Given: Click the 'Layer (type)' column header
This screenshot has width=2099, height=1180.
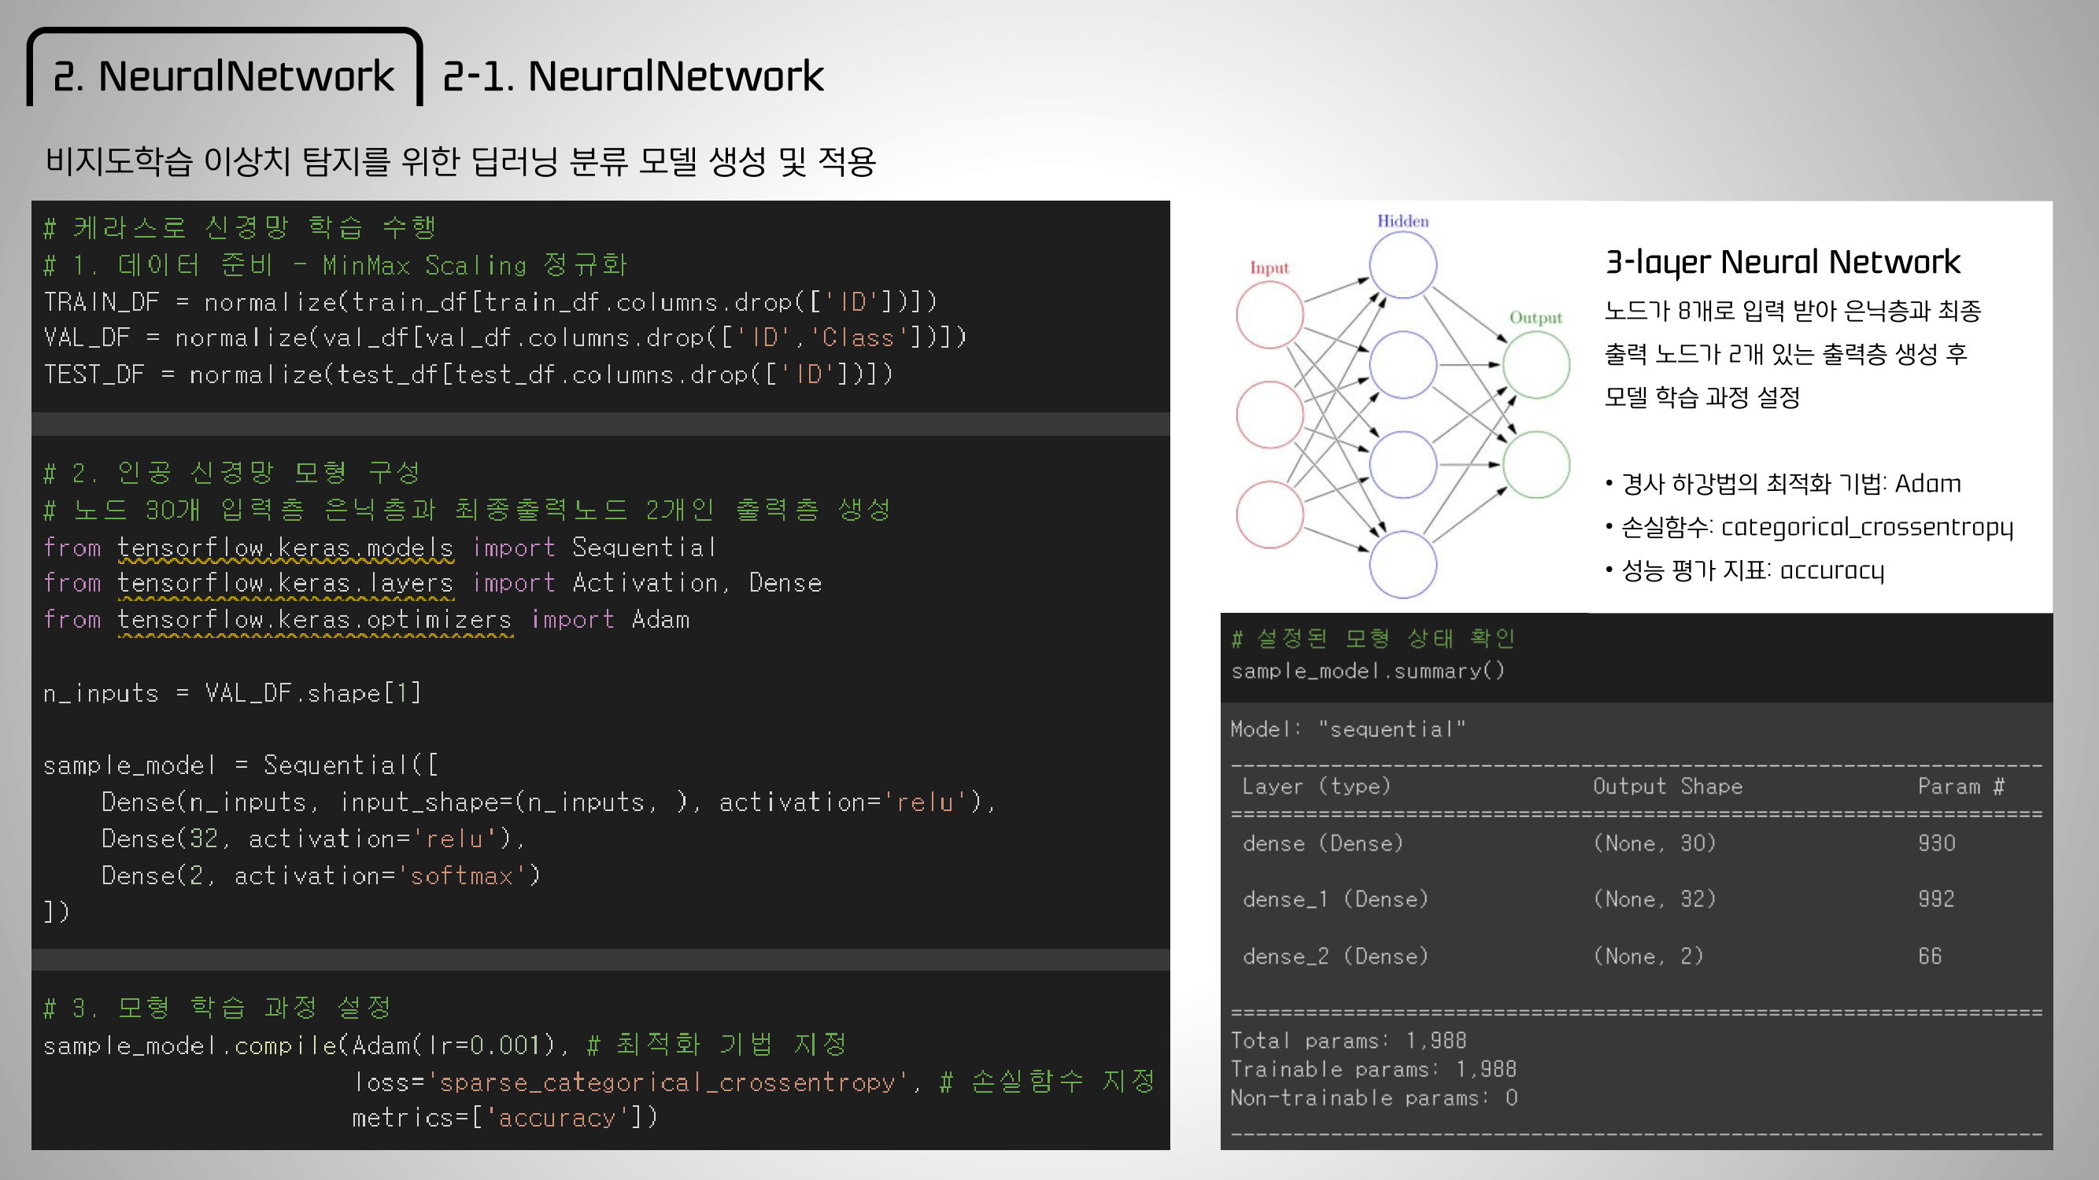Looking at the screenshot, I should tap(1316, 786).
